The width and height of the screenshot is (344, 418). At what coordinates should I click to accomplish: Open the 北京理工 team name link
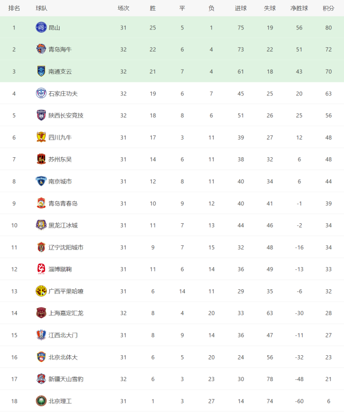[x=60, y=401]
